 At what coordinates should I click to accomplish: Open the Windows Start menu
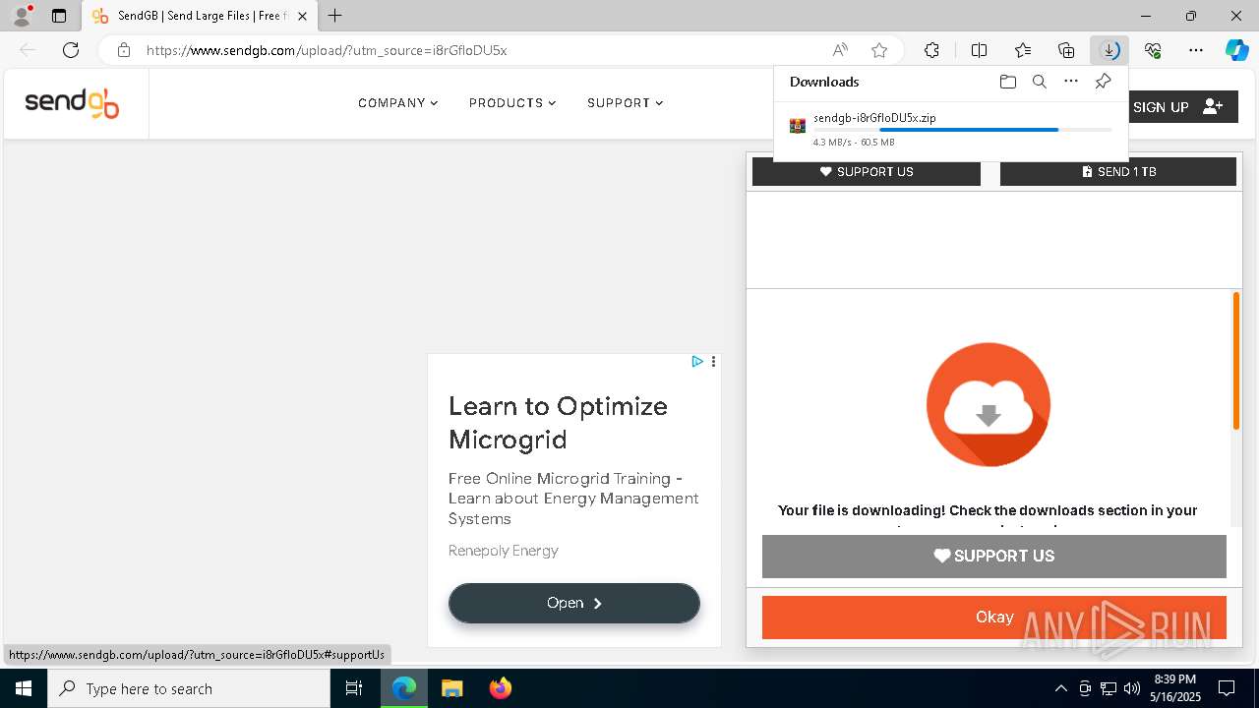[24, 688]
